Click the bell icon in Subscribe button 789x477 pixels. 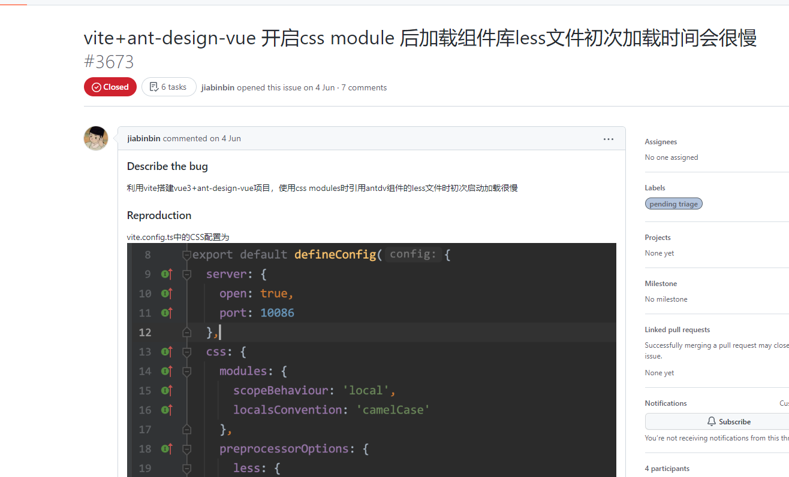712,421
